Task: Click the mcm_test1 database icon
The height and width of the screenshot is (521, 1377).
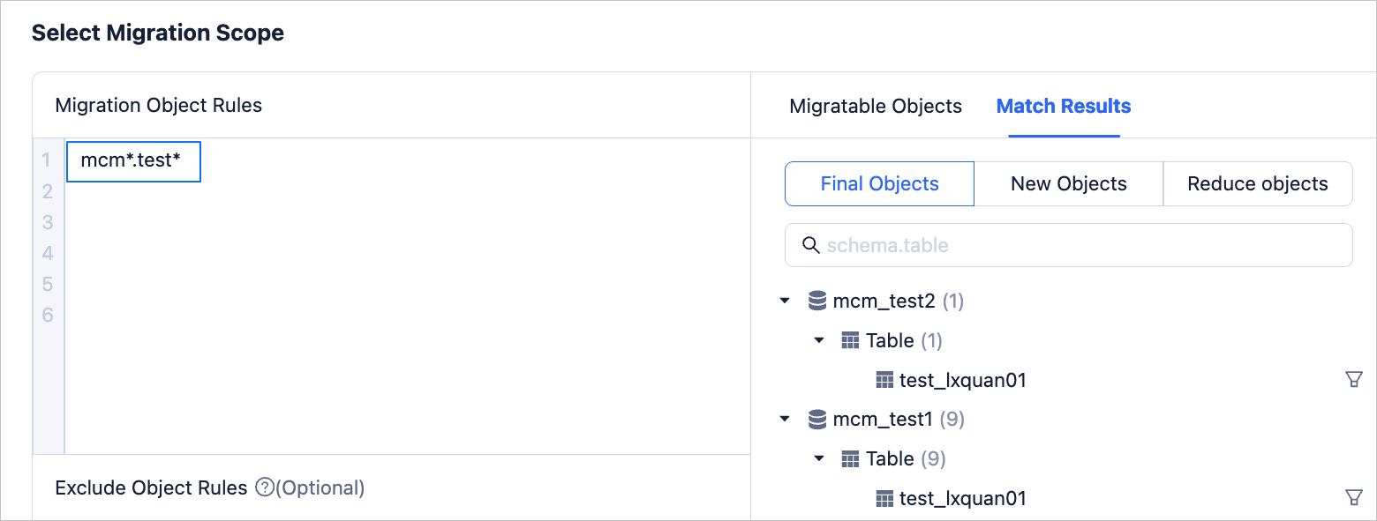Action: pos(817,420)
